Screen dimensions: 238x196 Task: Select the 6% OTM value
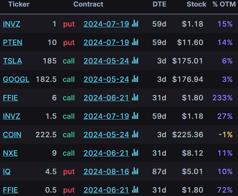(227, 61)
